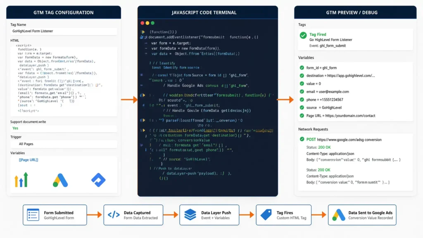This screenshot has width=423, height=238.
Task: Click the terminal line dataLayer-push payload
Action: [x=197, y=173]
